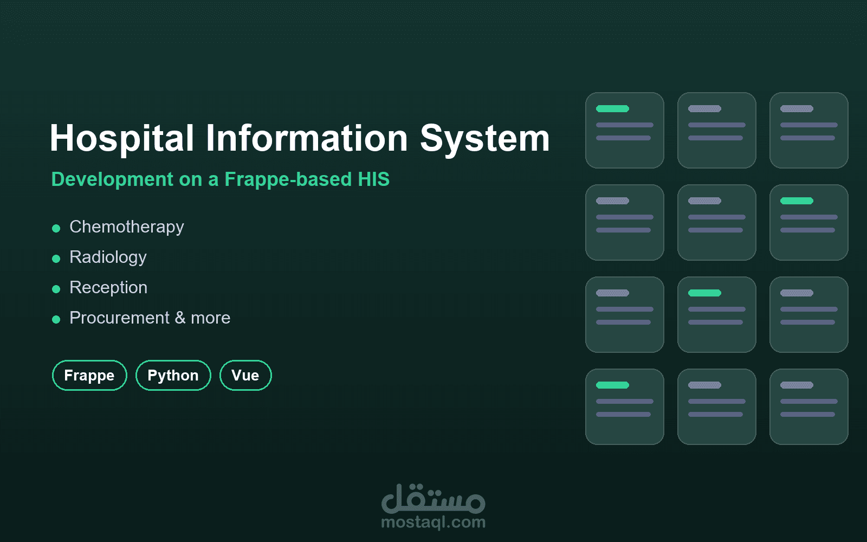The image size is (867, 542).
Task: Click the Frappe tag pill
Action: click(89, 375)
